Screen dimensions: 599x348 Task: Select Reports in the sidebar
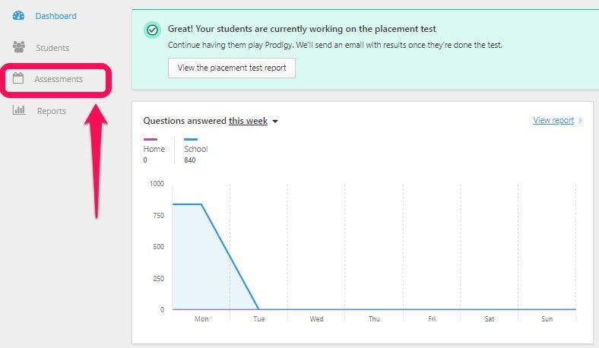coord(52,111)
